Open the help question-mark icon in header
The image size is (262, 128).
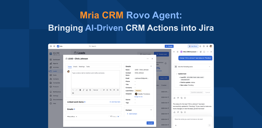pos(204,46)
